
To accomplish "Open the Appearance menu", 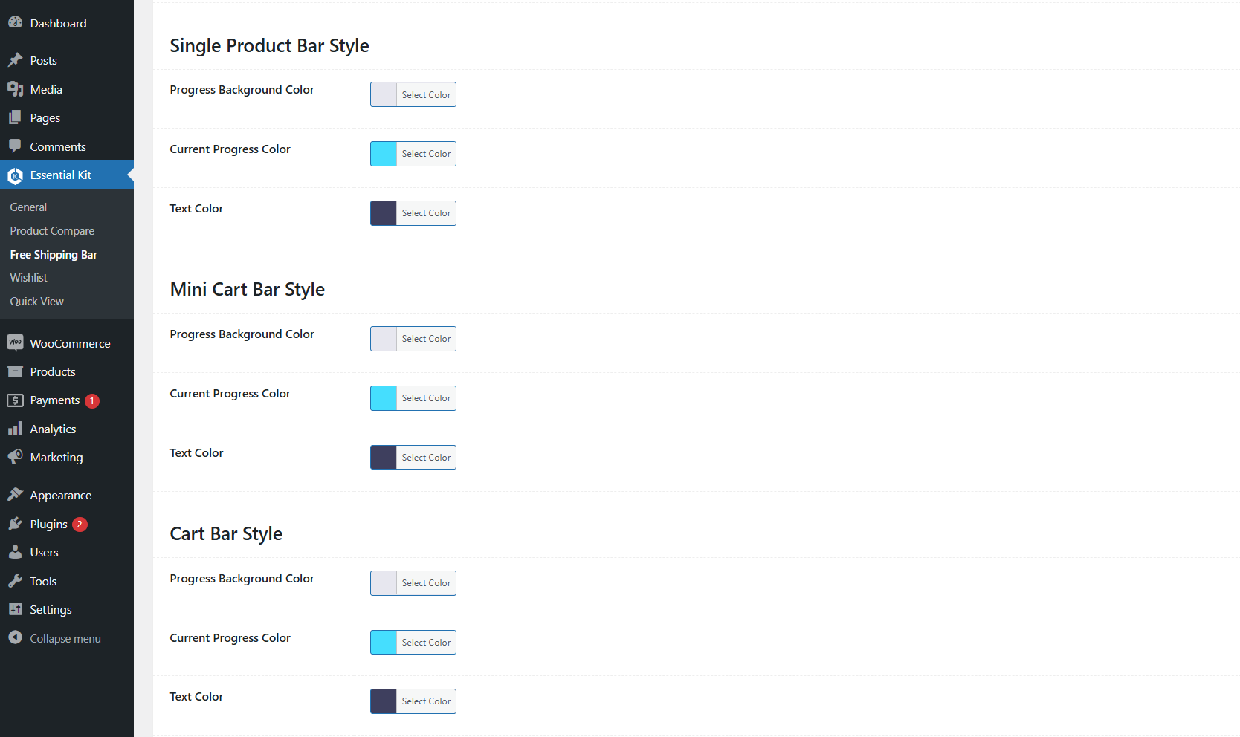I will click(x=60, y=496).
